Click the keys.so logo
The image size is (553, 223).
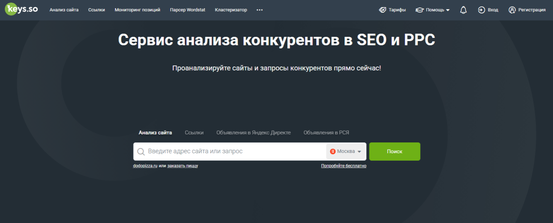point(22,9)
